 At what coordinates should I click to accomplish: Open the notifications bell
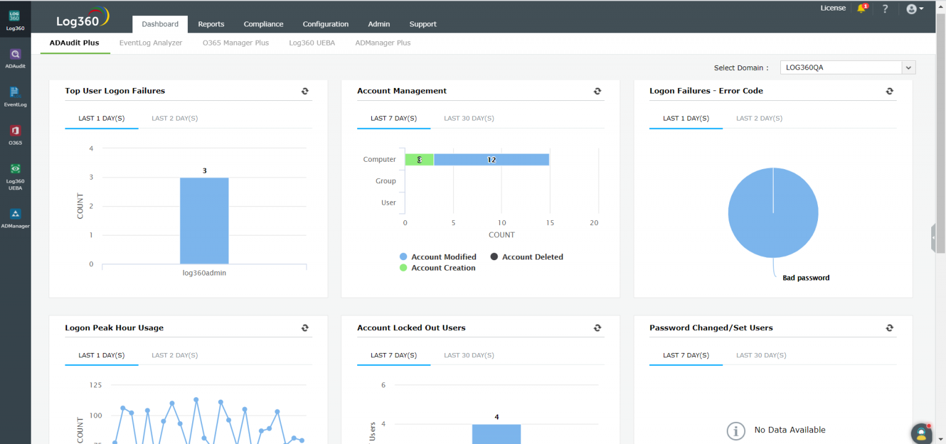click(x=862, y=9)
